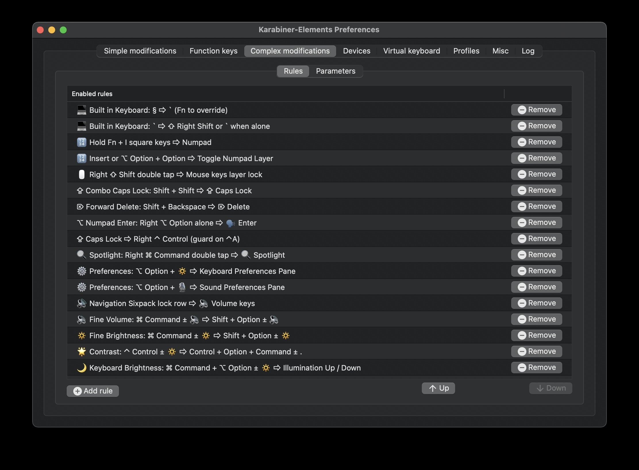
Task: Switch to the Misc tab
Action: point(501,51)
